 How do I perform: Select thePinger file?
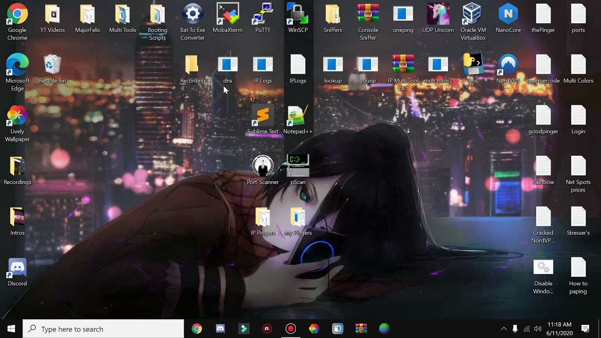(x=543, y=14)
